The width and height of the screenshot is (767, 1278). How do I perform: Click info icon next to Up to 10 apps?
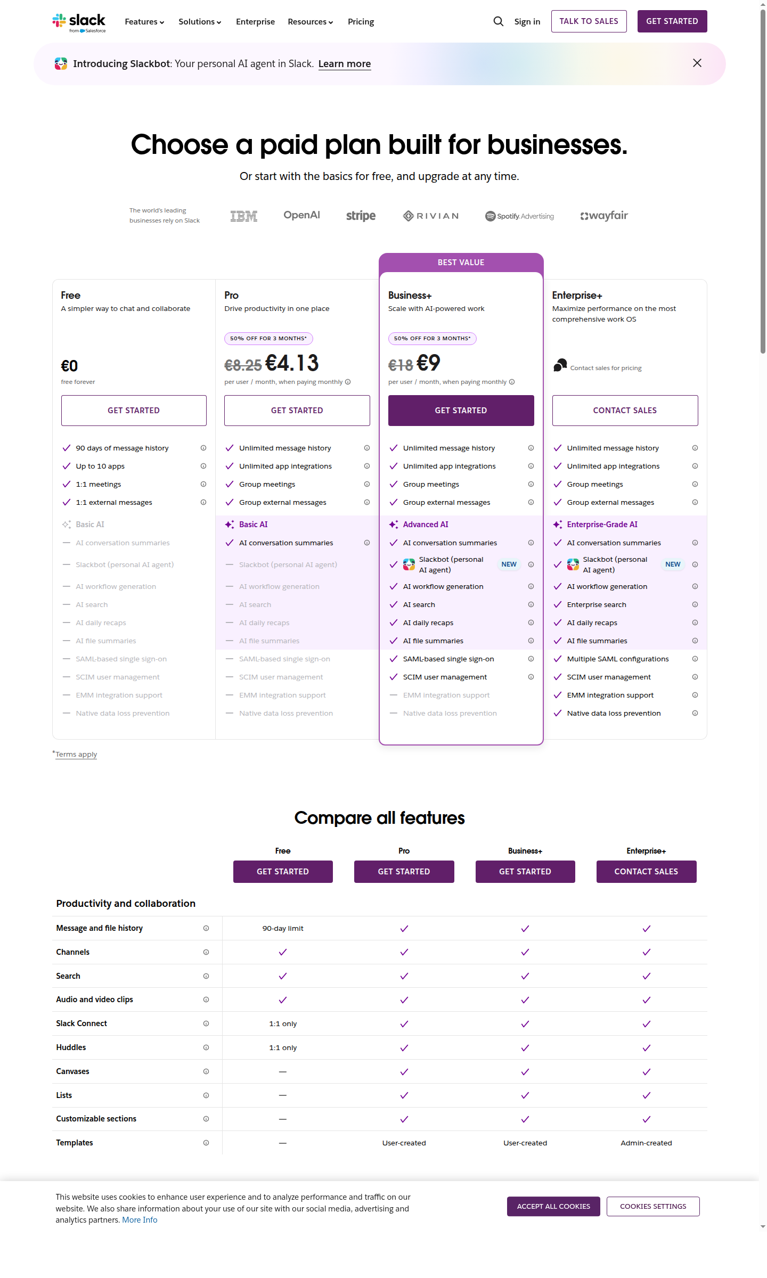click(203, 466)
